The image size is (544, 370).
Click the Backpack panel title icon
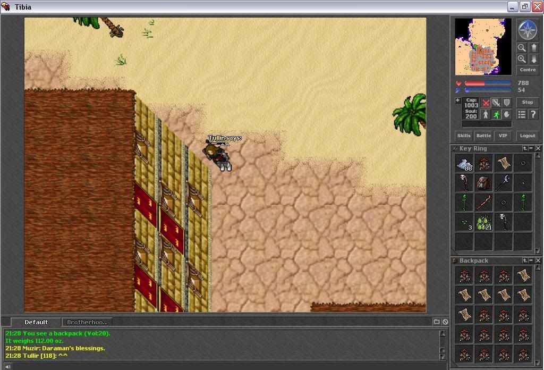tap(455, 260)
